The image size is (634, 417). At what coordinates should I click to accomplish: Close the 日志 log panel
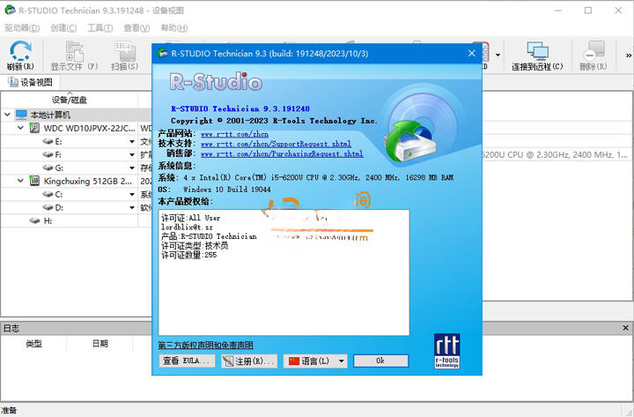[x=625, y=328]
